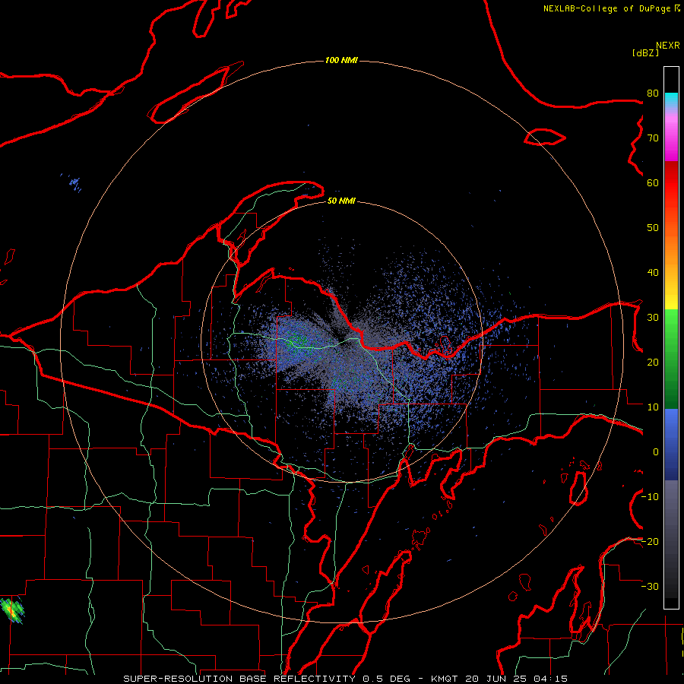Viewport: 684px width, 684px height.
Task: Click the 0 dBZ scale label
Action: tap(656, 452)
